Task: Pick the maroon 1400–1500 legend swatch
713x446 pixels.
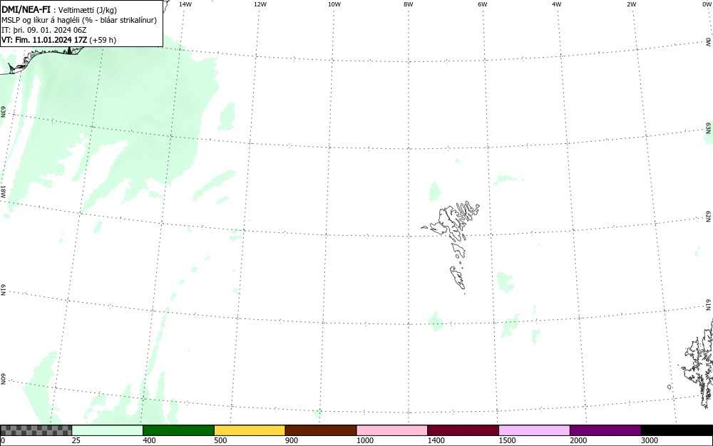Action: [x=463, y=430]
